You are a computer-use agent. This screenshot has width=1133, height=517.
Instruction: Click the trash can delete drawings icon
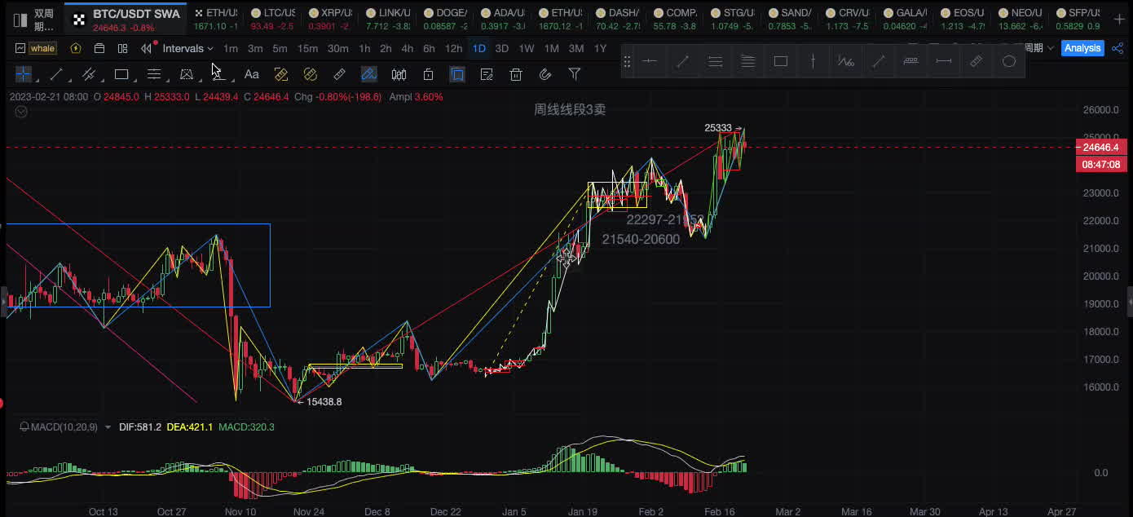[516, 74]
